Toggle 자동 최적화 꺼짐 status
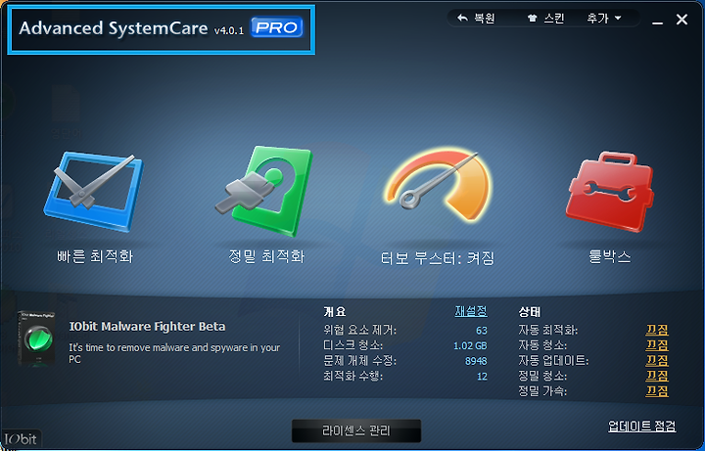This screenshot has height=451, width=705. point(657,330)
